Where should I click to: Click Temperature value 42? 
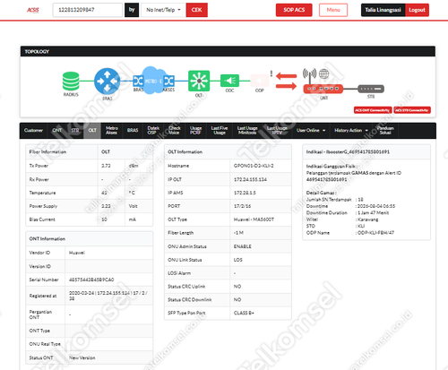point(104,193)
